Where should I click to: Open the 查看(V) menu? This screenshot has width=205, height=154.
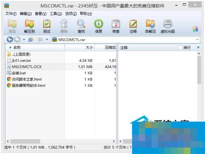tap(41, 14)
